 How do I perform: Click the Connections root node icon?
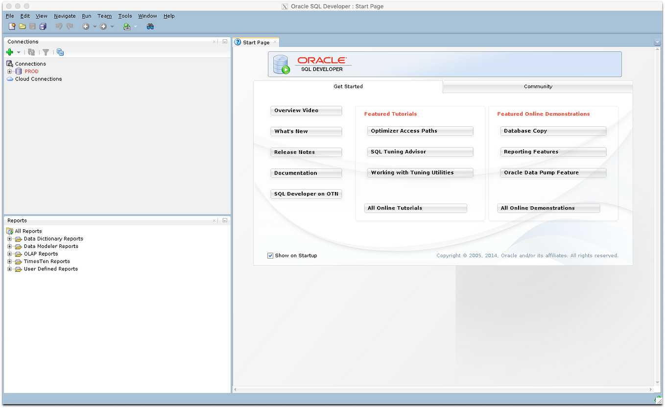10,64
